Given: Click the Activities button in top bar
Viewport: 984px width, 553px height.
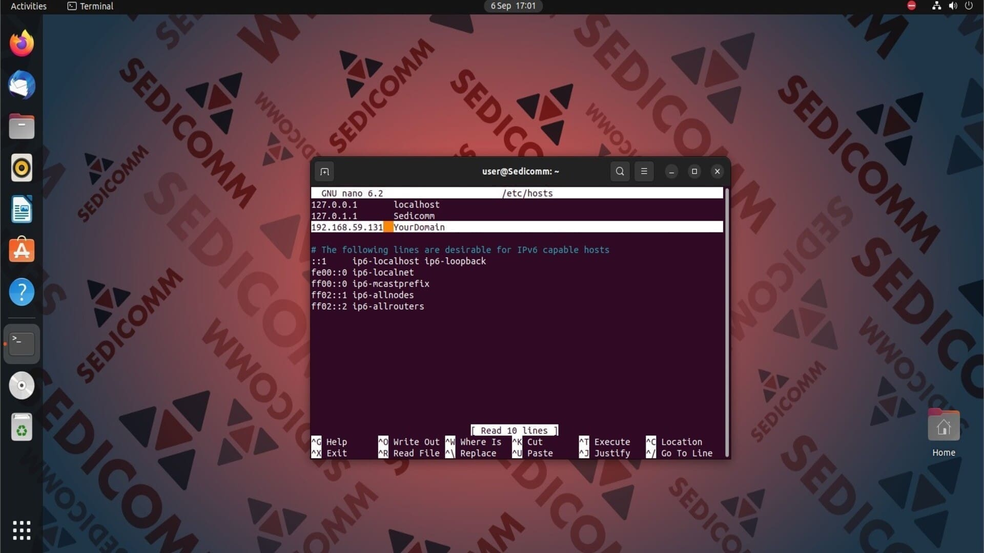Looking at the screenshot, I should pyautogui.click(x=29, y=6).
